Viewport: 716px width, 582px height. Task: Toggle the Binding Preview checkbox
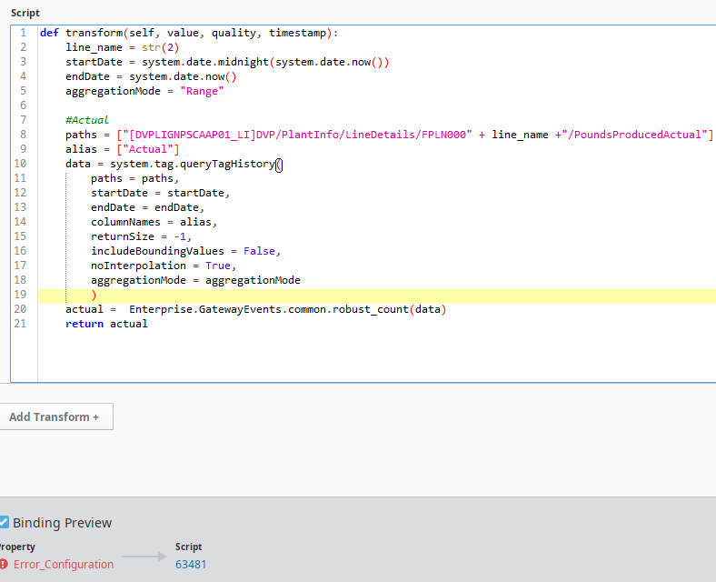coord(4,522)
